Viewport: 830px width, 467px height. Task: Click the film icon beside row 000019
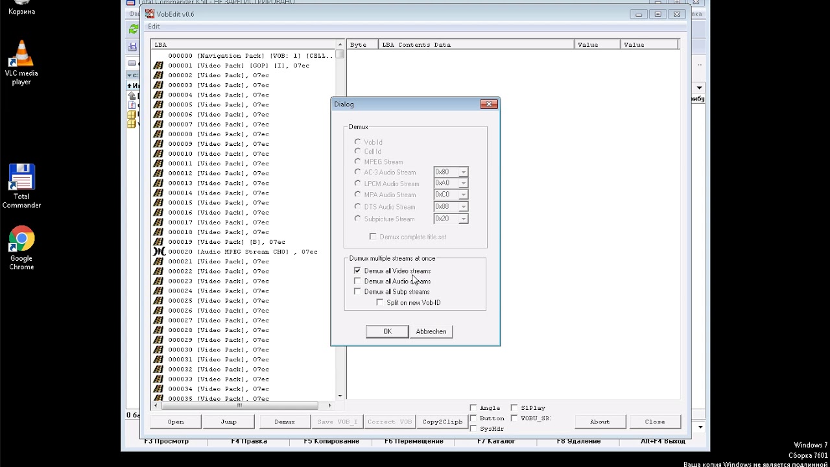[158, 242]
